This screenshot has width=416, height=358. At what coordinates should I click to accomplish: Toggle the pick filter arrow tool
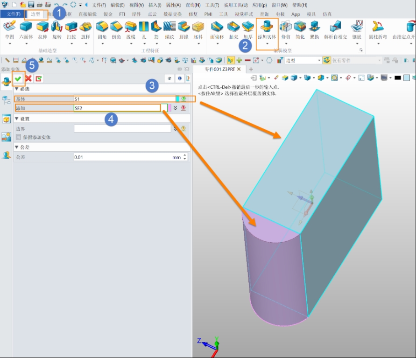pos(230,61)
